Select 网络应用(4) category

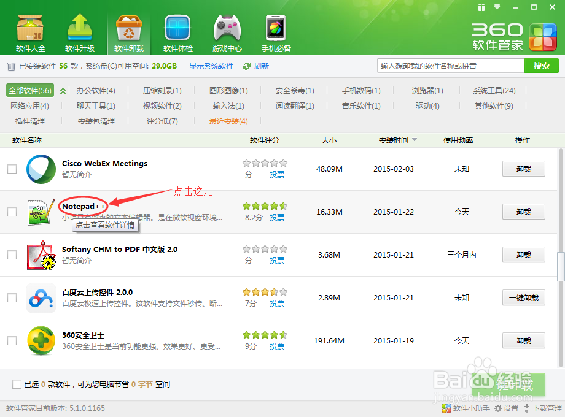pos(29,105)
